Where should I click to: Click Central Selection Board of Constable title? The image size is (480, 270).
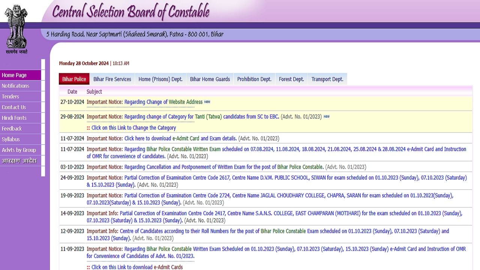tap(130, 12)
